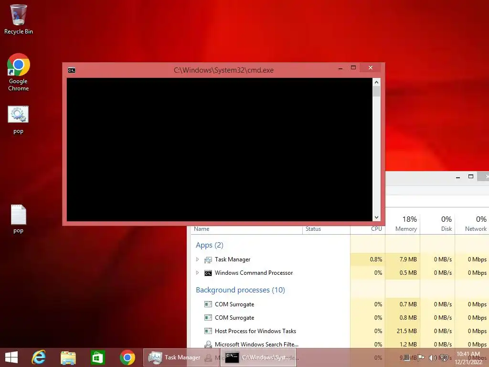The width and height of the screenshot is (489, 367).
Task: Select the pop gear-file desktop icon
Action: (x=18, y=120)
